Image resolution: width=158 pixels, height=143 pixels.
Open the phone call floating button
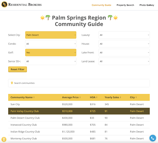coord(153,138)
